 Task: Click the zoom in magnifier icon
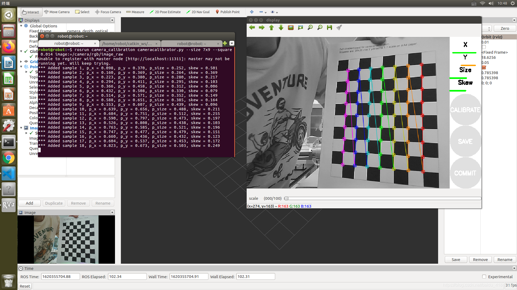pos(310,28)
